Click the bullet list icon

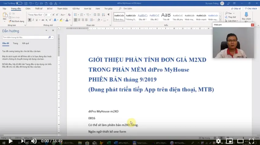click(75, 15)
